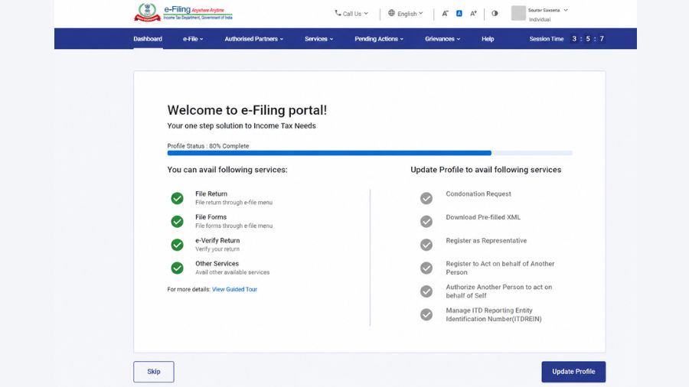Click grey check beside Manage ITD Reporting Entity
Image resolution: width=689 pixels, height=387 pixels.
(426, 314)
